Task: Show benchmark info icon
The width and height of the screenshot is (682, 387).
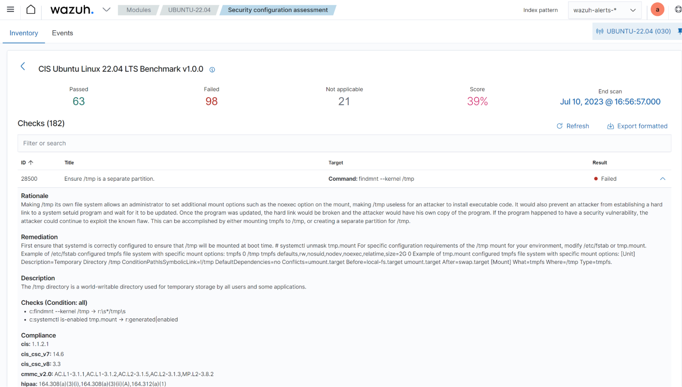Action: (x=212, y=70)
